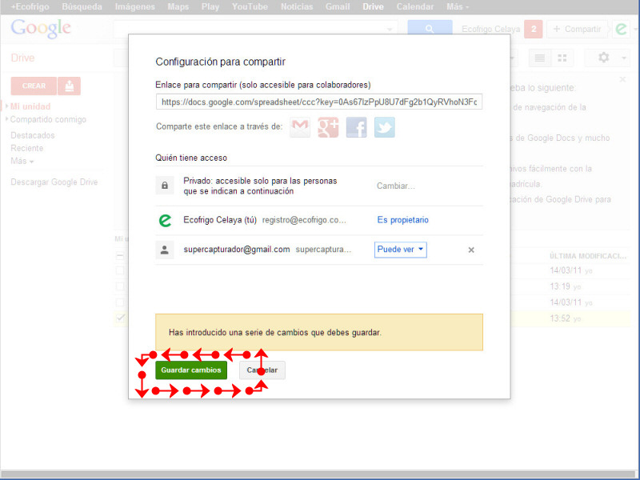Open the Puede ver permission dropdown
Image resolution: width=640 pixels, height=480 pixels.
[401, 250]
